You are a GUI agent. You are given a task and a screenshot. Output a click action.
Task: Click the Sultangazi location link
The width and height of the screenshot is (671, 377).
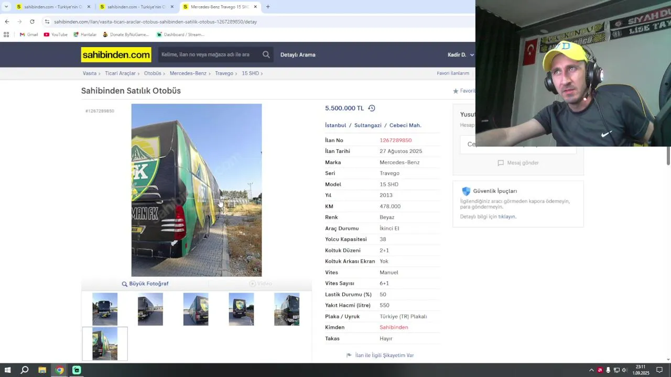(368, 125)
